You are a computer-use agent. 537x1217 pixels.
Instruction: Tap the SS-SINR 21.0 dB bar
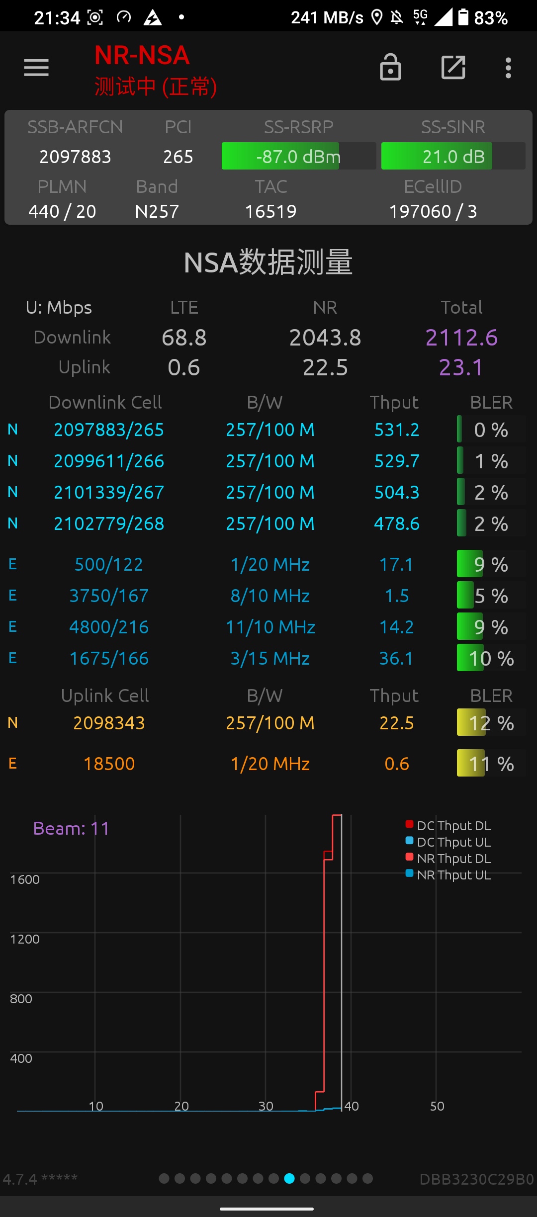pos(453,156)
